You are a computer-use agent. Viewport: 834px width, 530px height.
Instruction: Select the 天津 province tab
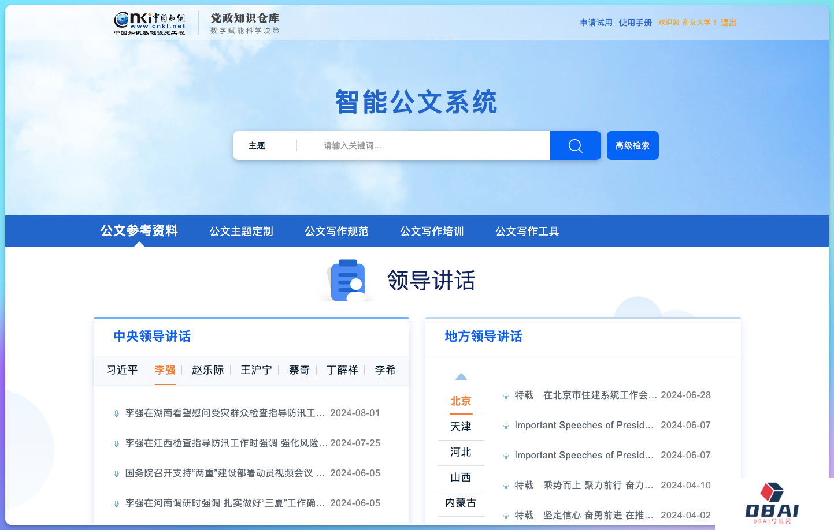tap(461, 427)
